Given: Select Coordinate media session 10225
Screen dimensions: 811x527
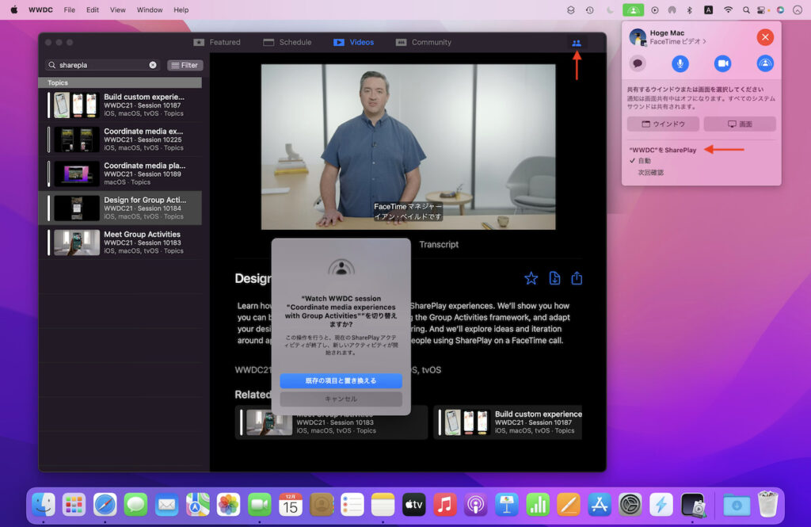Looking at the screenshot, I should pyautogui.click(x=120, y=139).
